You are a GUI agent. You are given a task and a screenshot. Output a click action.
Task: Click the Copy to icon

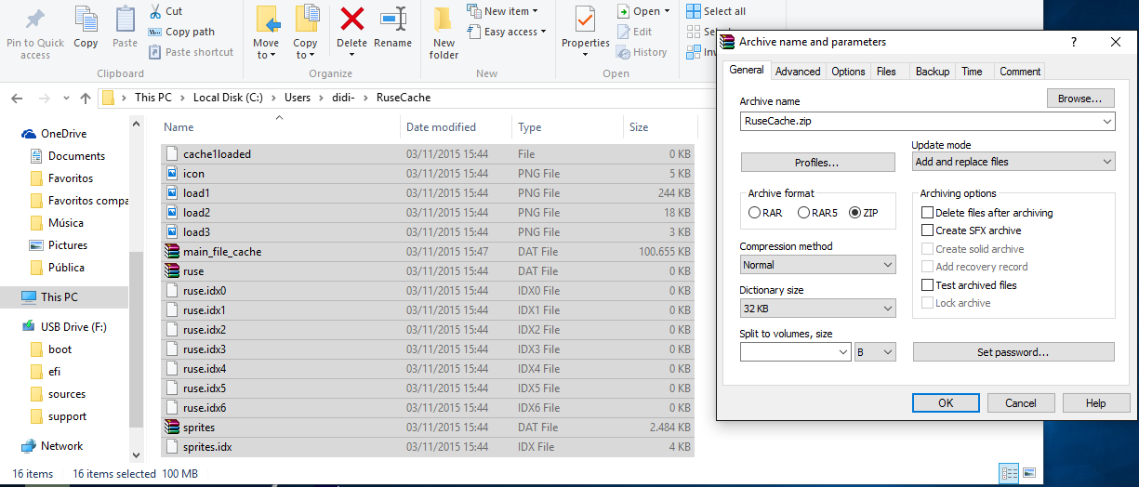tap(306, 19)
